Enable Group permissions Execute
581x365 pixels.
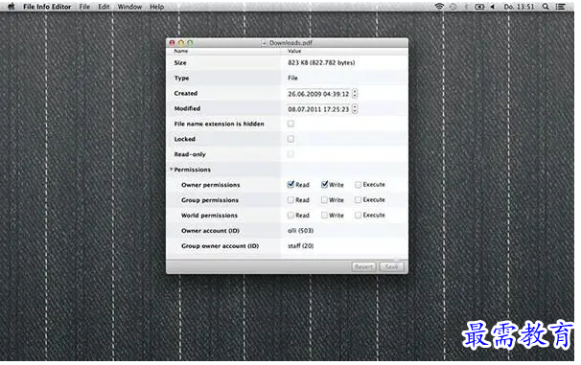click(x=358, y=200)
